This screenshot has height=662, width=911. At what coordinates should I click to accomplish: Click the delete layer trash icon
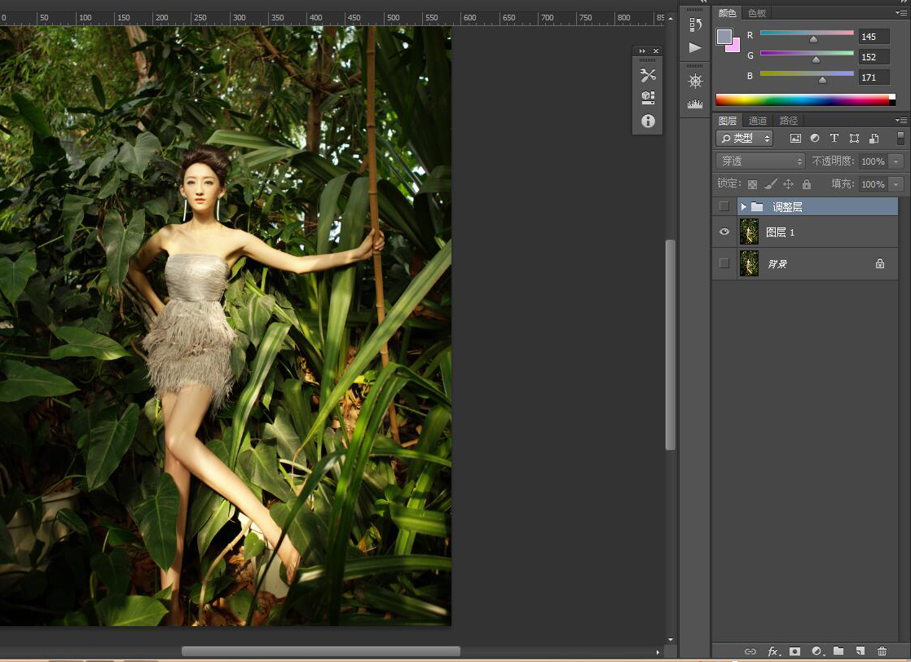(x=882, y=651)
